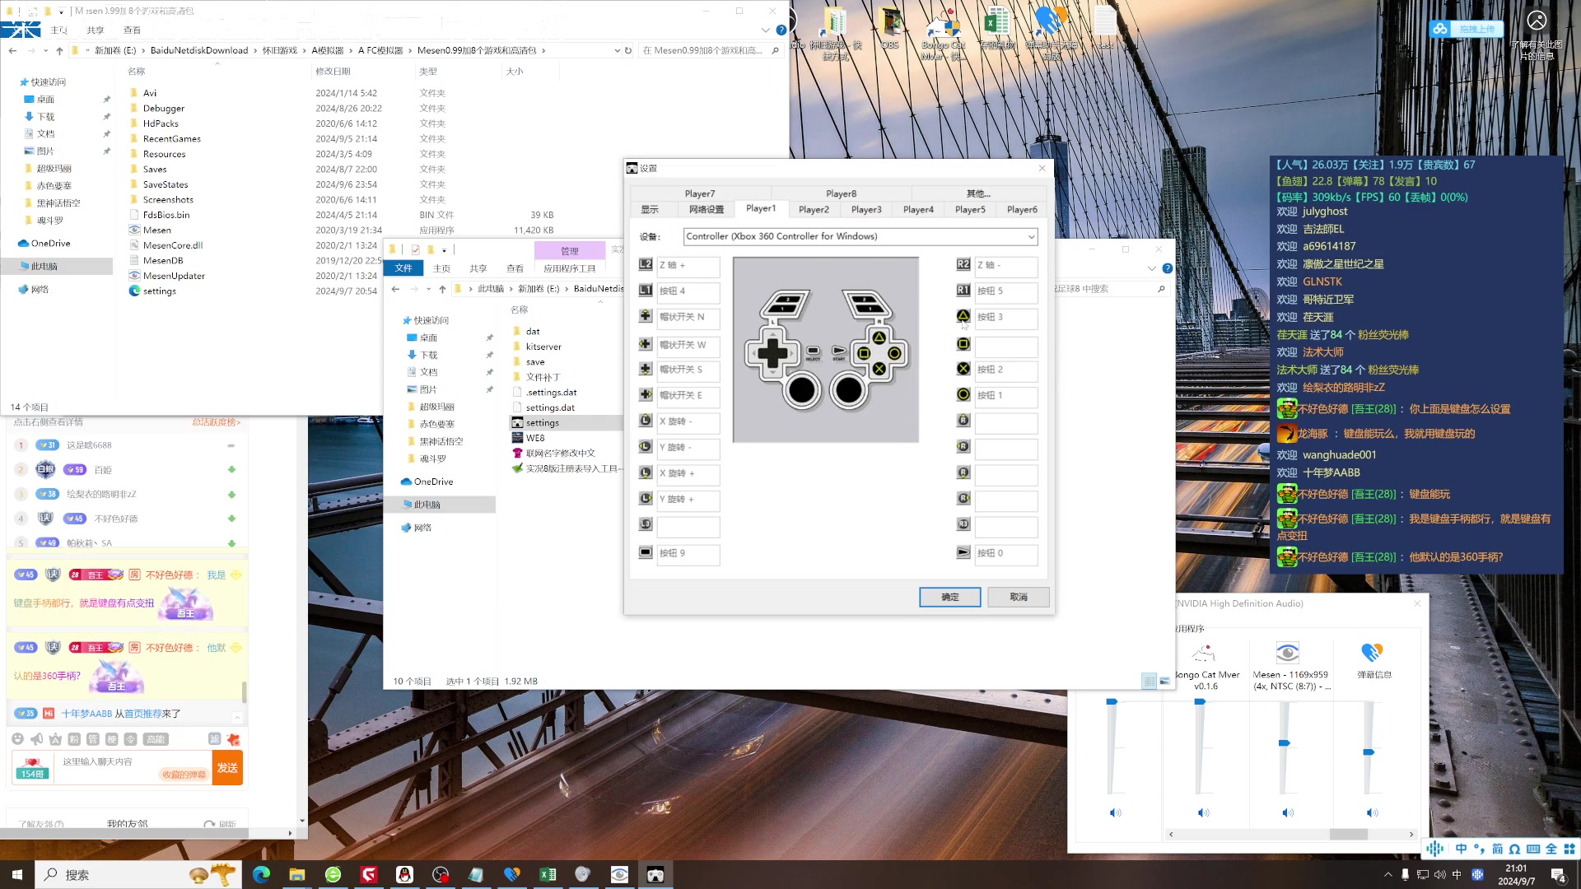Click the 首页推荐 link in chat
The image size is (1581, 889).
(x=143, y=714)
